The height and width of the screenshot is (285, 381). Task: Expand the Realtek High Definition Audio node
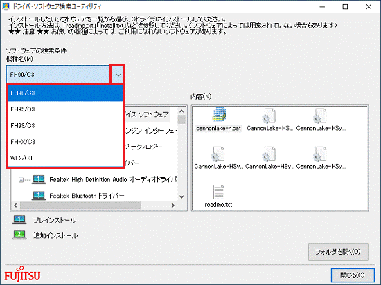pos(21,180)
